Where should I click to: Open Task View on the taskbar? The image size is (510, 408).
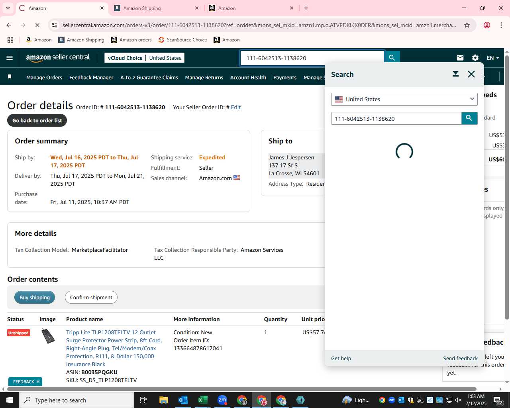pyautogui.click(x=143, y=400)
